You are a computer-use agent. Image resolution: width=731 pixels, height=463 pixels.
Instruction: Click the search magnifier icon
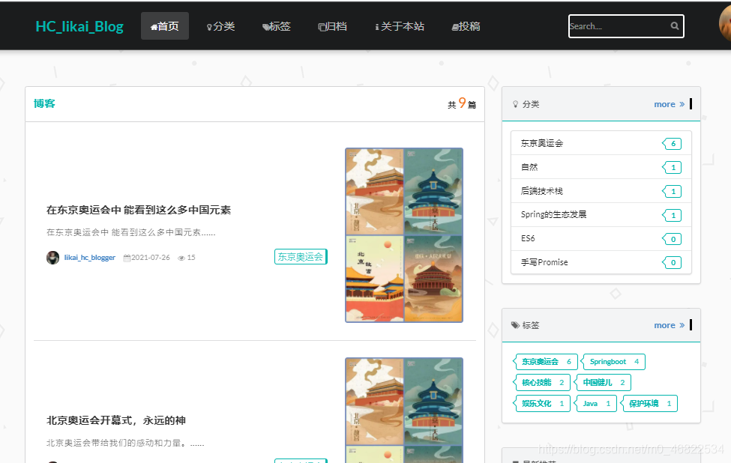pos(674,26)
